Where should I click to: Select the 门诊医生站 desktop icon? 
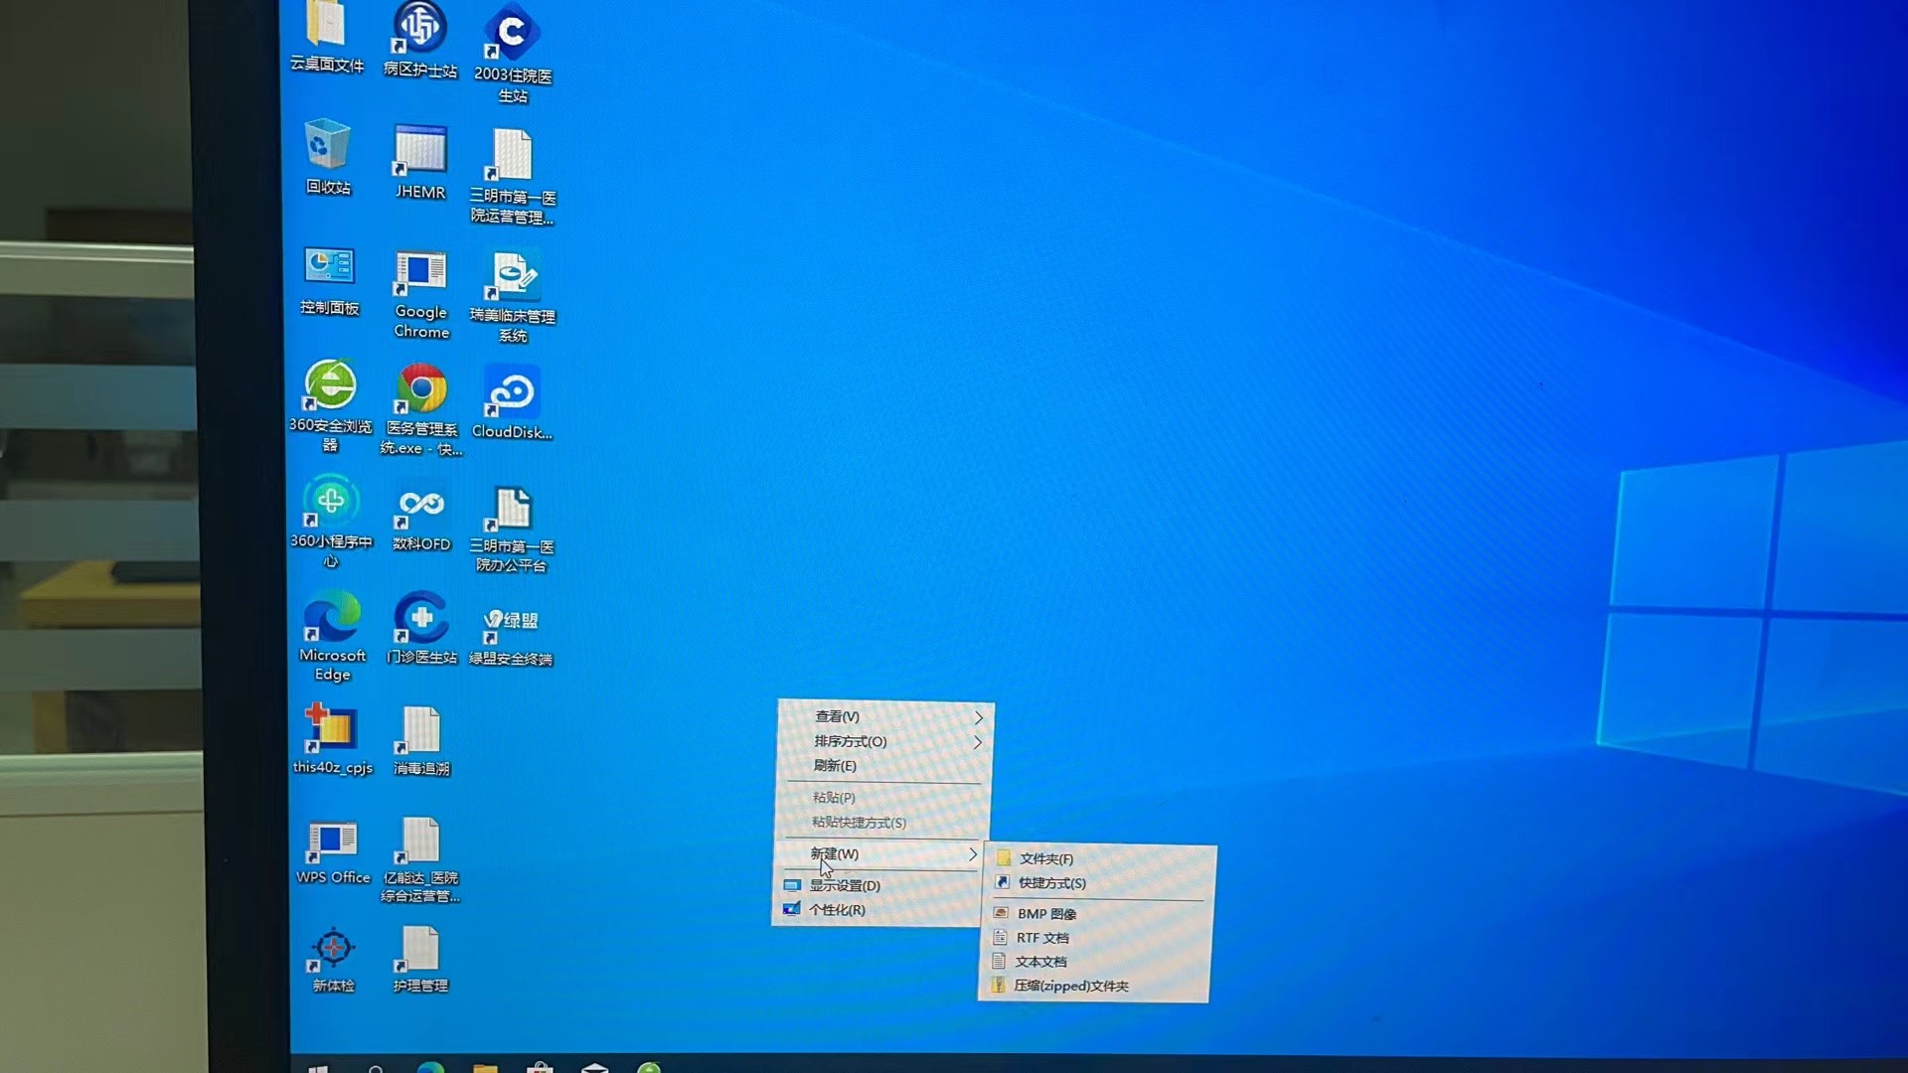coord(421,620)
